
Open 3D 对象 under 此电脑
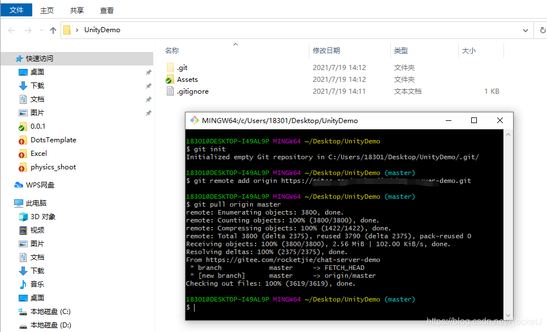coord(43,217)
